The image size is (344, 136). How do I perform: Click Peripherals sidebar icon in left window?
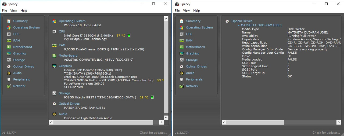[9, 79]
